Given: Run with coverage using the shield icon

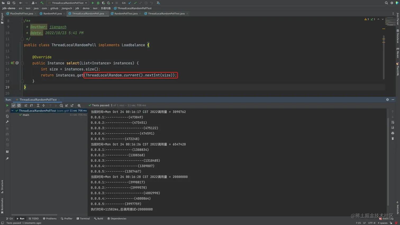Looking at the screenshot, I should coord(103,3).
